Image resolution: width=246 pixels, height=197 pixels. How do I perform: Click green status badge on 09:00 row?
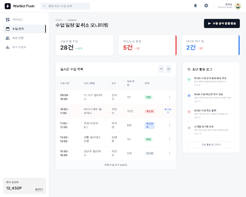[148, 97]
